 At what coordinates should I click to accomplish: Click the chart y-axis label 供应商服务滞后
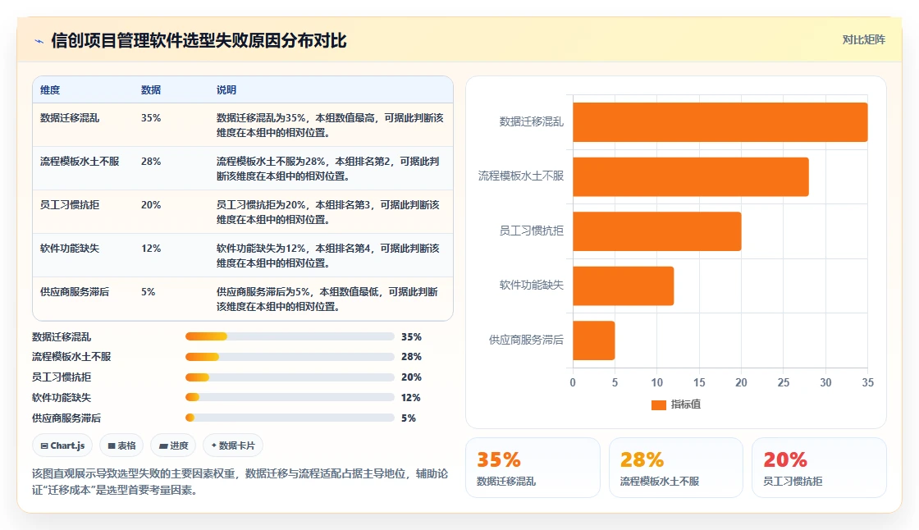click(526, 340)
